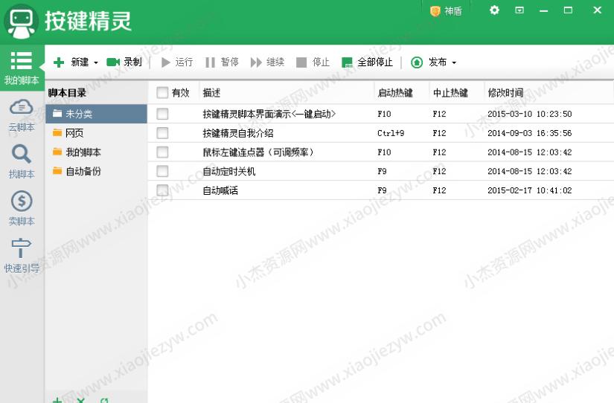Image resolution: width=614 pixels, height=403 pixels.
Task: Expand the 发布 dropdown arrow
Action: point(454,62)
